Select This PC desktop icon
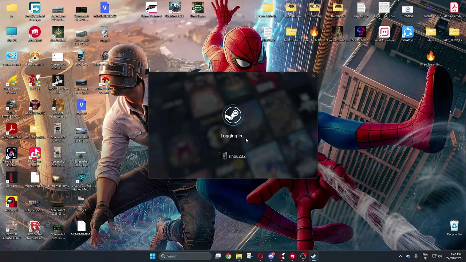The image size is (466, 262). (x=11, y=34)
